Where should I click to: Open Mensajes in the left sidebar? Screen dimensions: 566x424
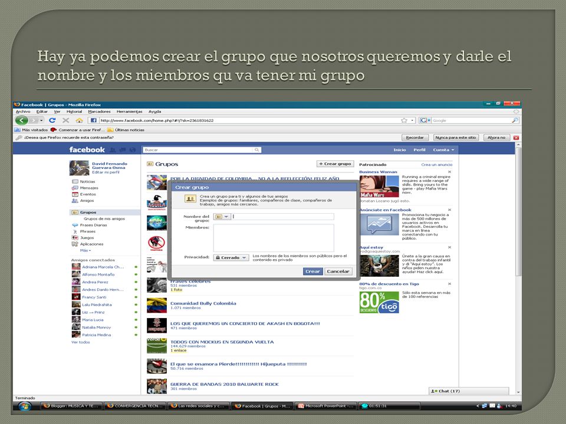[89, 188]
